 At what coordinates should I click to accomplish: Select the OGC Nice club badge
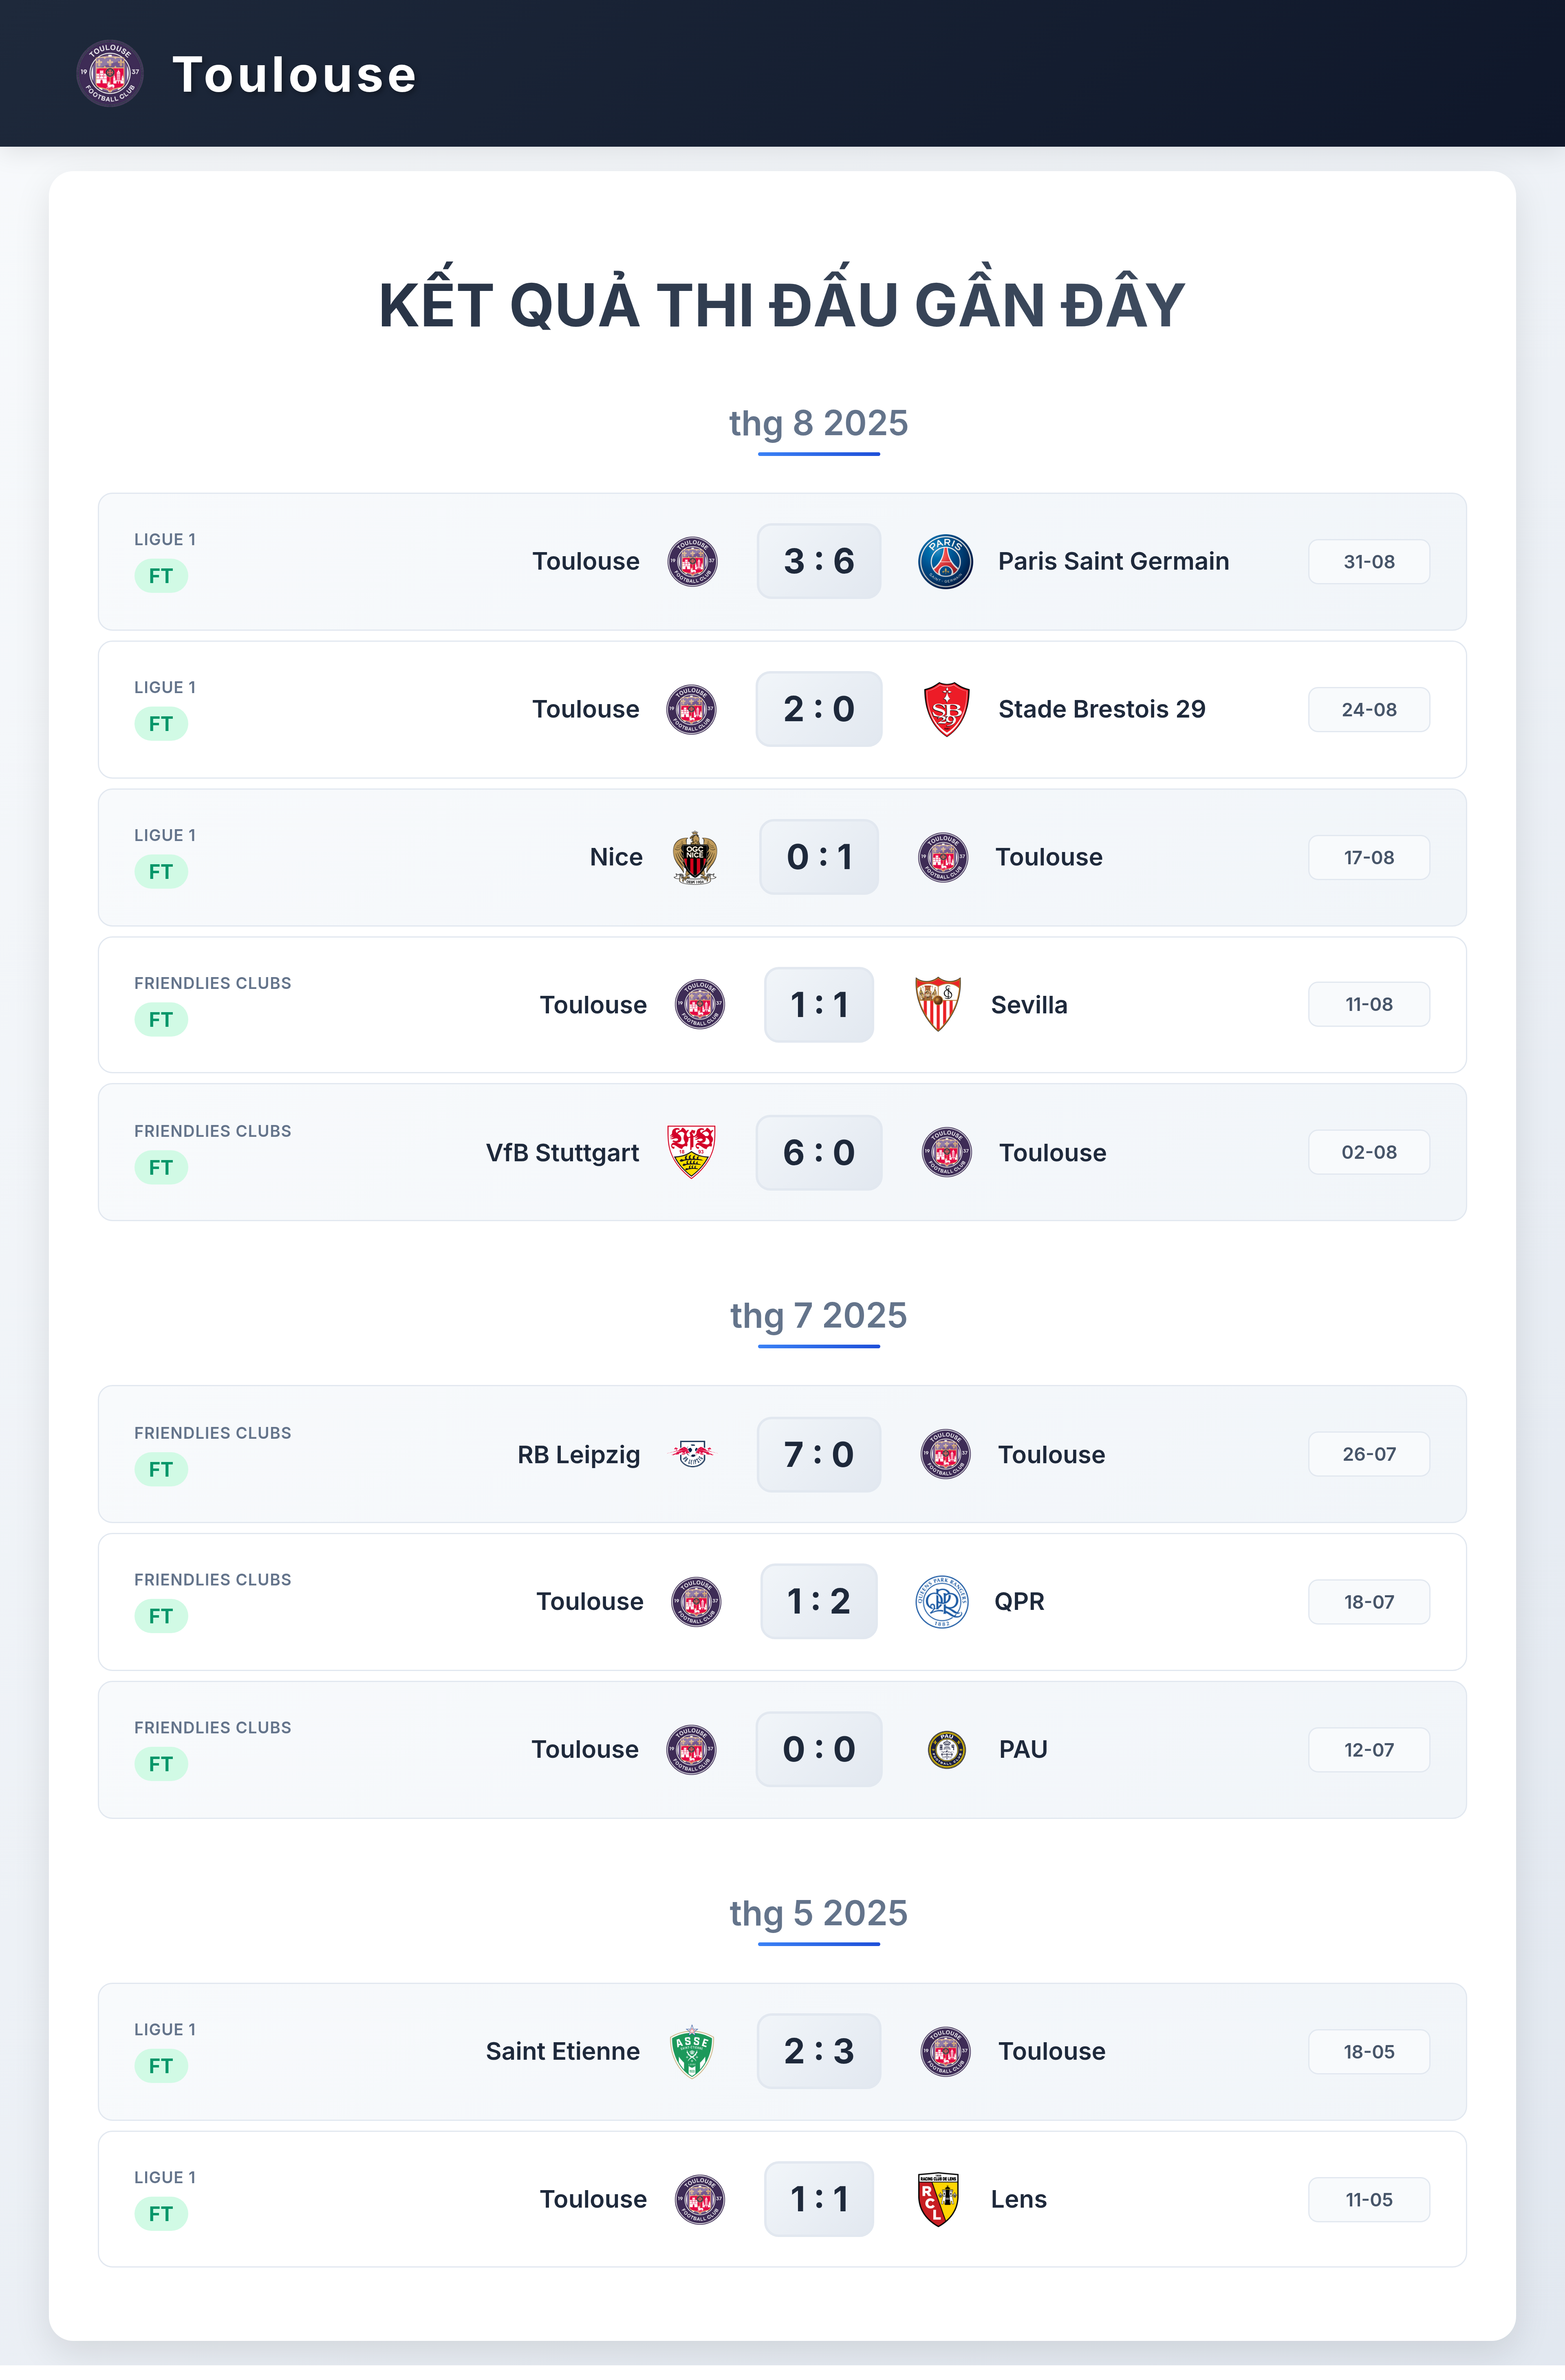coord(694,857)
